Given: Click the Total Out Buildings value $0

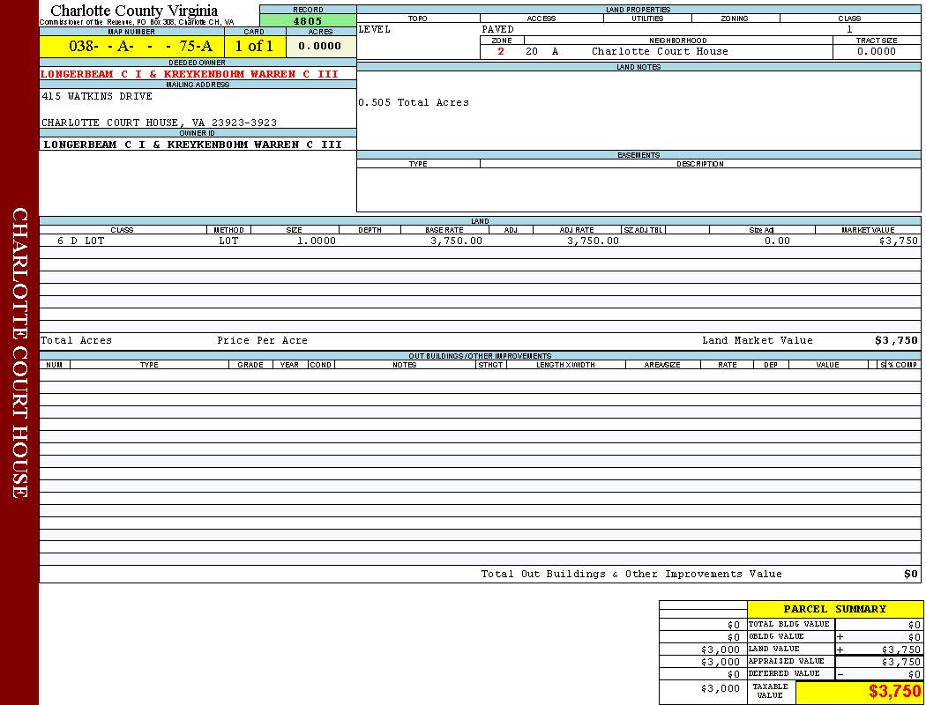Looking at the screenshot, I should (x=910, y=575).
